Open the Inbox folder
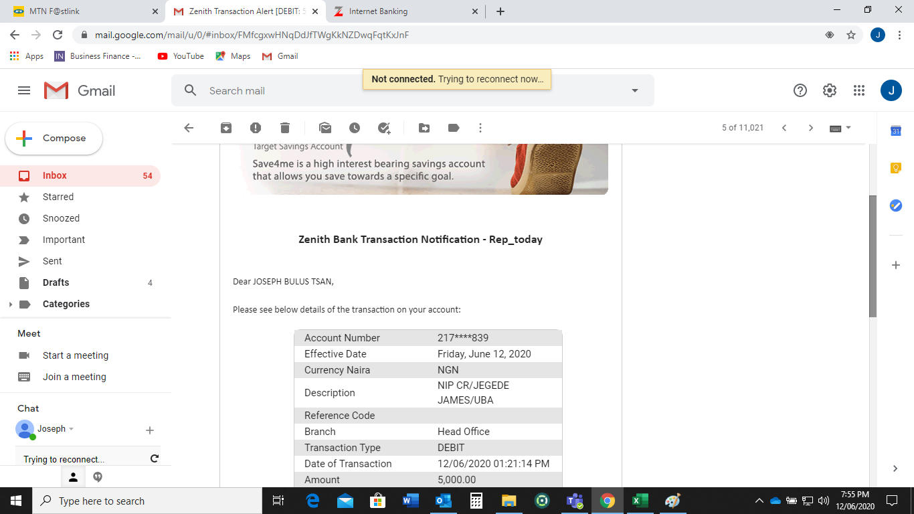The image size is (914, 514). pyautogui.click(x=80, y=175)
